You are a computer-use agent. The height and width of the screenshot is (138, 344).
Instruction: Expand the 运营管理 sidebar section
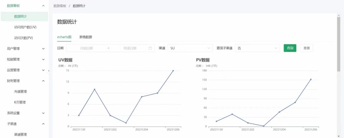(x=24, y=70)
